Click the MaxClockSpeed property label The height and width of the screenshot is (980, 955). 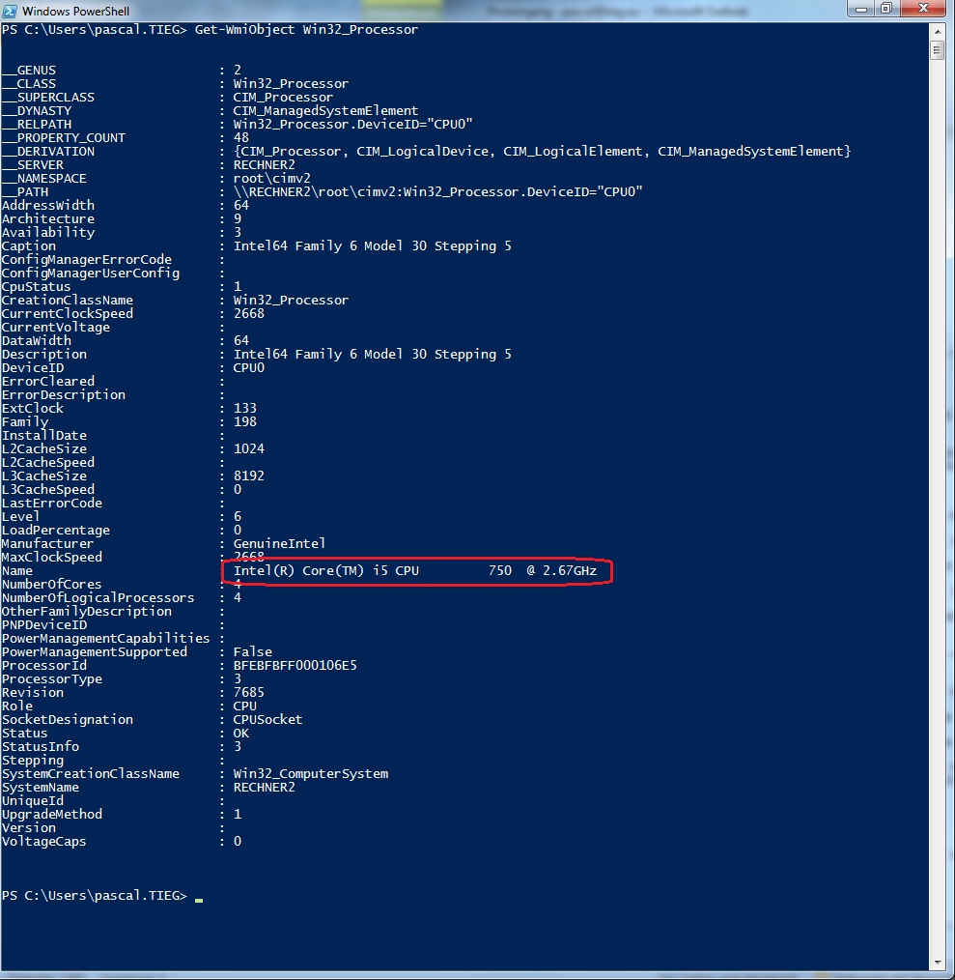point(52,558)
